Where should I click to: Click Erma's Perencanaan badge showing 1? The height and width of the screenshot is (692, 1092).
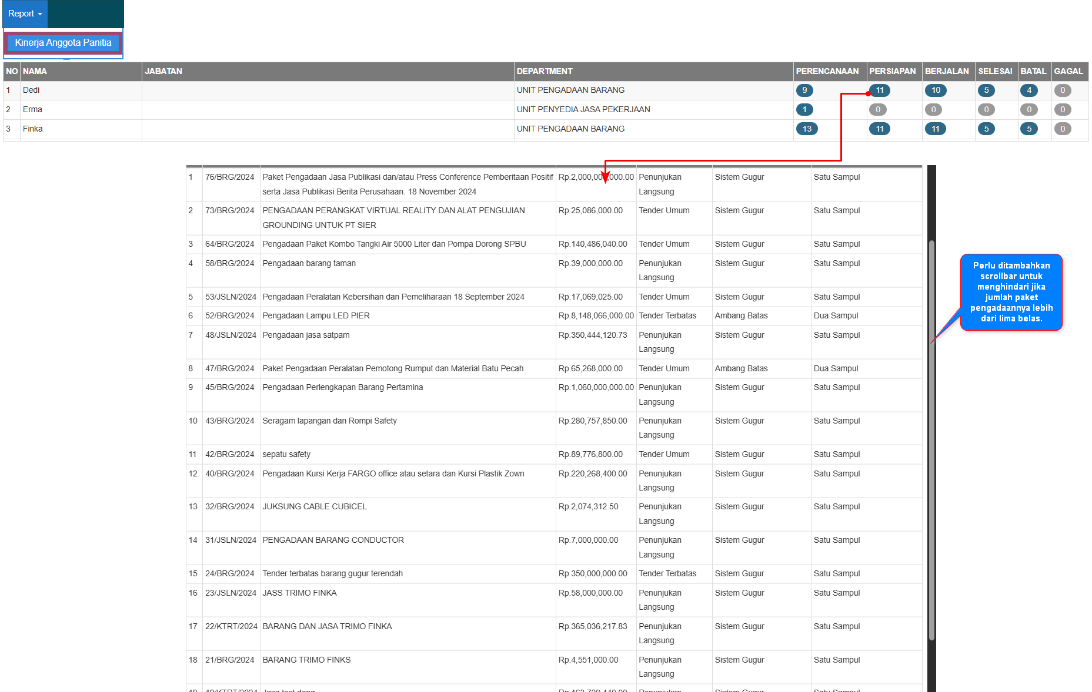click(x=804, y=110)
